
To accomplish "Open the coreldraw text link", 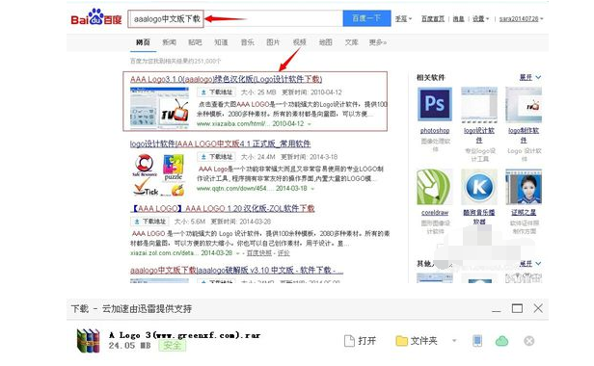I will coord(435,213).
